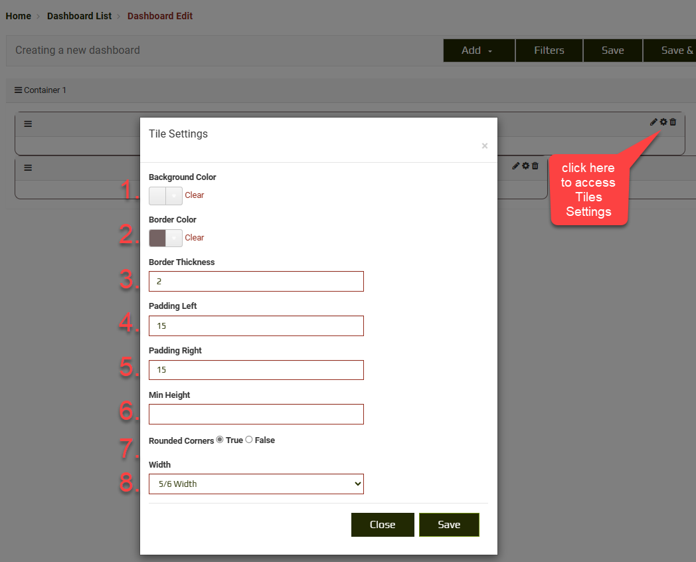The height and width of the screenshot is (562, 696).
Task: Click Save button in Tile Settings dialog
Action: pyautogui.click(x=449, y=525)
